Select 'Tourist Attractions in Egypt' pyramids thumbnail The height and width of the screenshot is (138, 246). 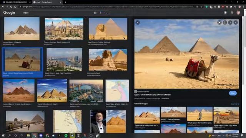[52, 90]
